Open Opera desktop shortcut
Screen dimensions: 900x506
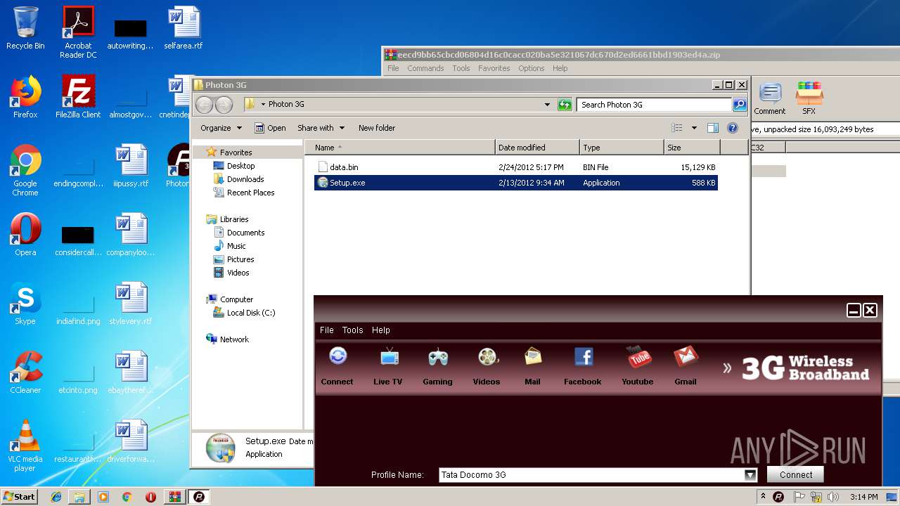(x=25, y=235)
